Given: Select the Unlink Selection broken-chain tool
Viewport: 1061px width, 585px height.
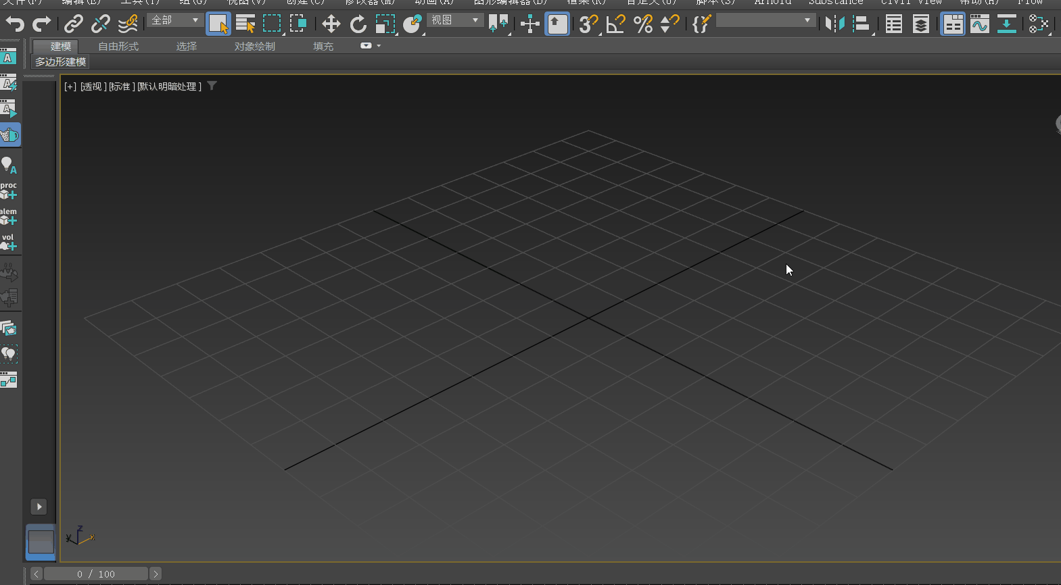Looking at the screenshot, I should tap(100, 24).
